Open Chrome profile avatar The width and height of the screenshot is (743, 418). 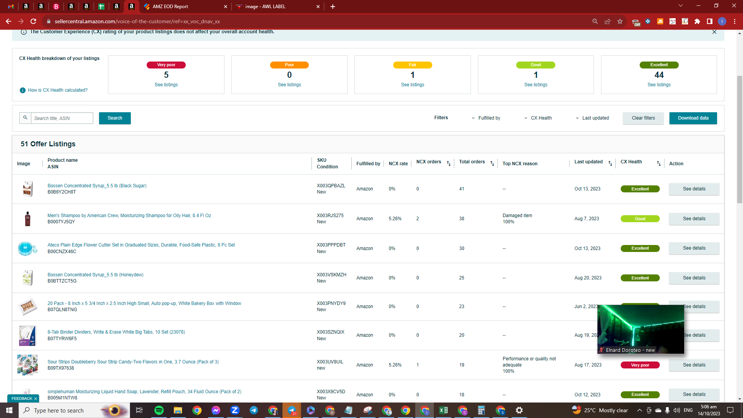click(722, 21)
